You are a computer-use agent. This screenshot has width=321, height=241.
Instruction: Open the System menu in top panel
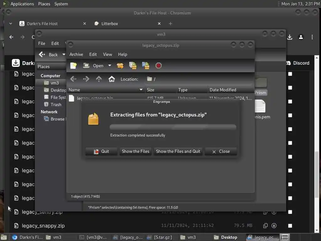coord(61,4)
